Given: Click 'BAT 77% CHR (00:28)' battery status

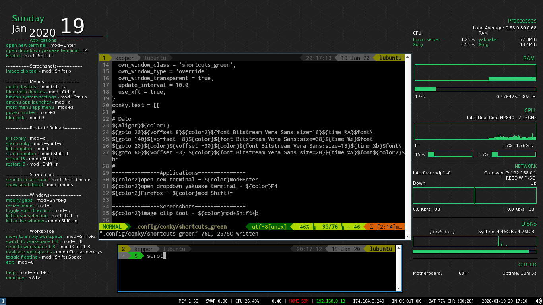Looking at the screenshot, I should [451, 301].
